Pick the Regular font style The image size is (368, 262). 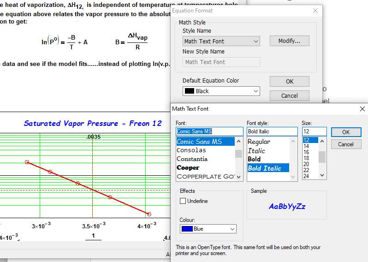(259, 142)
